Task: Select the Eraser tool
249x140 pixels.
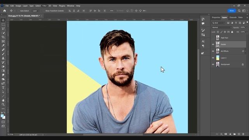Action: point(3,66)
